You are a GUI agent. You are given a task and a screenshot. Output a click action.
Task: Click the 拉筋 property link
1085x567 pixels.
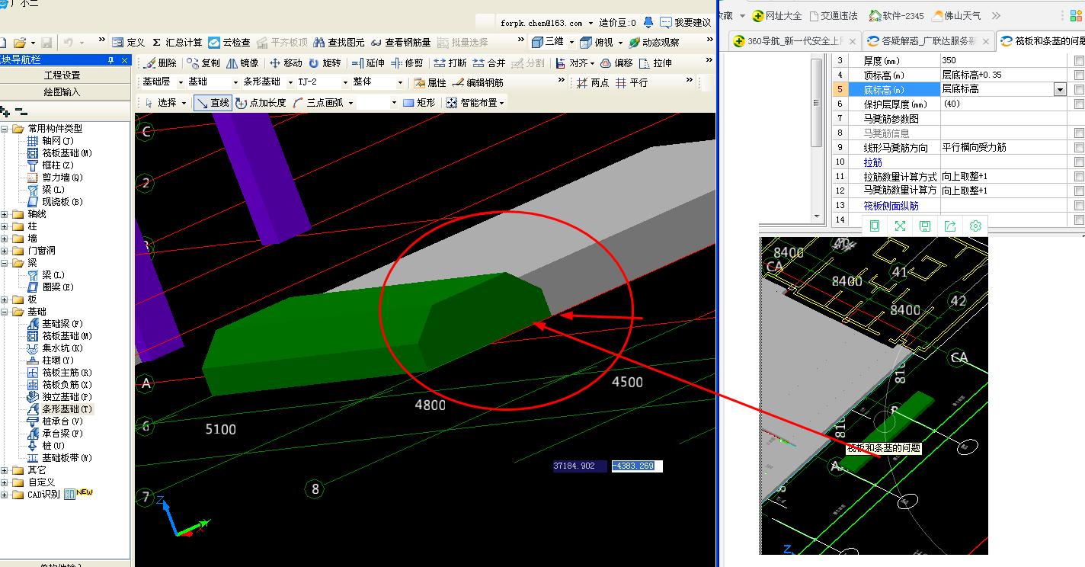pos(872,162)
